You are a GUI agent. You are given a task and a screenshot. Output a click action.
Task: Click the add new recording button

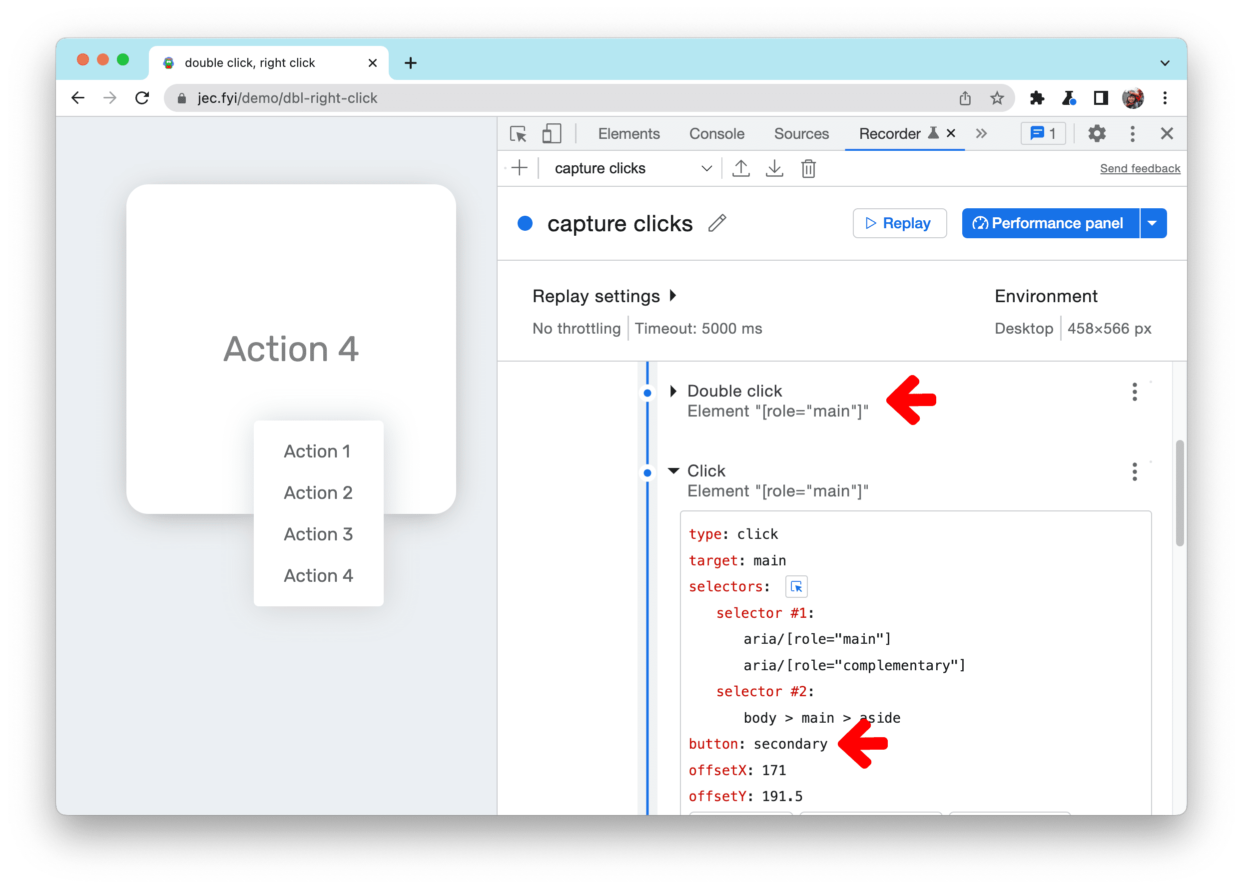pyautogui.click(x=520, y=167)
